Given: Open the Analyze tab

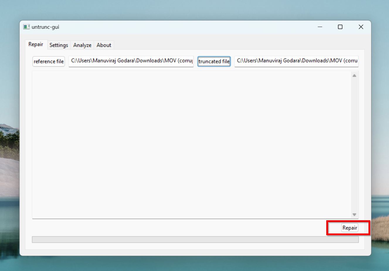Looking at the screenshot, I should click(x=82, y=45).
